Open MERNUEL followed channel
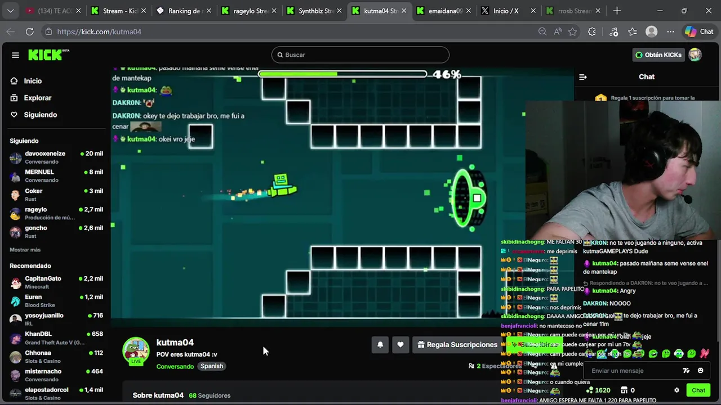 pyautogui.click(x=56, y=176)
